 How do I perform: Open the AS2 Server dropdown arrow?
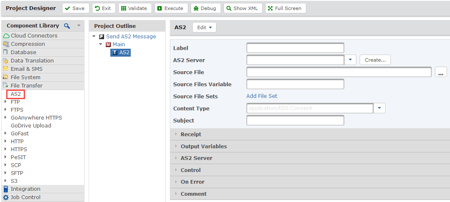[x=350, y=60]
